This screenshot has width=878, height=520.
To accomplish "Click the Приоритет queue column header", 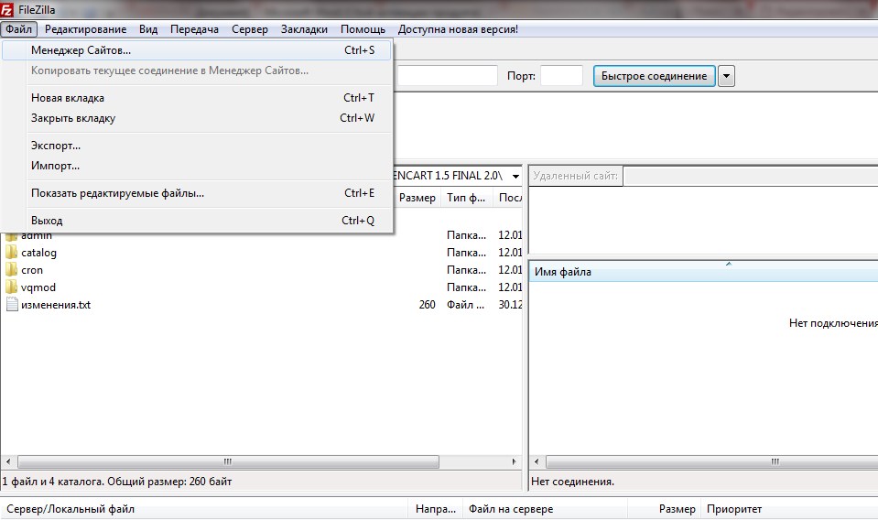I will tap(734, 509).
